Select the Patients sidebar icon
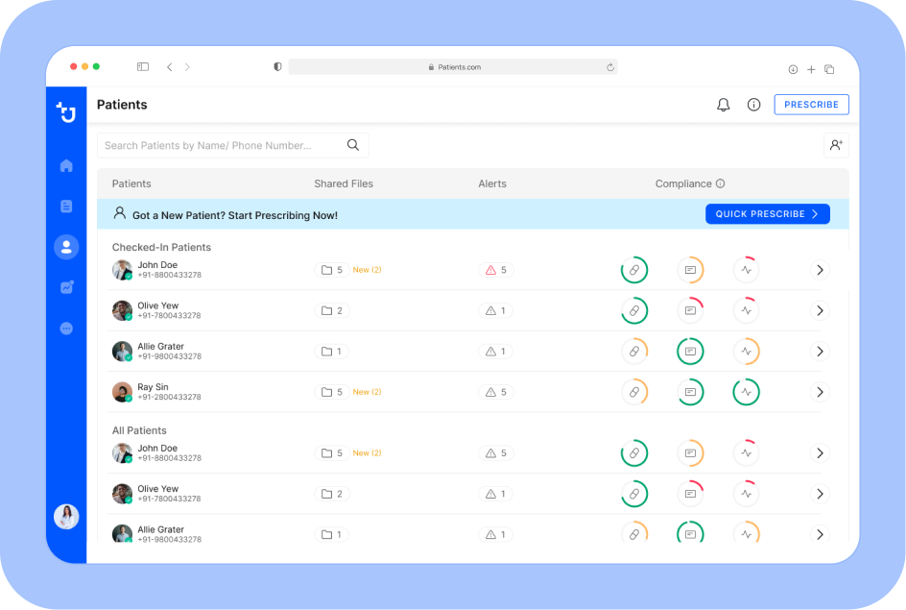The image size is (906, 610). point(66,247)
